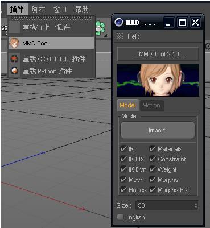
Task: Switch to the Motion tab
Action: [x=151, y=105]
